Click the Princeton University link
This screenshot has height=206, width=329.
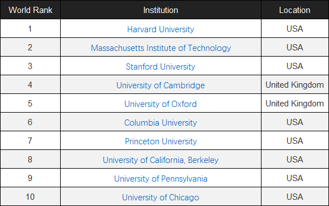click(x=161, y=141)
